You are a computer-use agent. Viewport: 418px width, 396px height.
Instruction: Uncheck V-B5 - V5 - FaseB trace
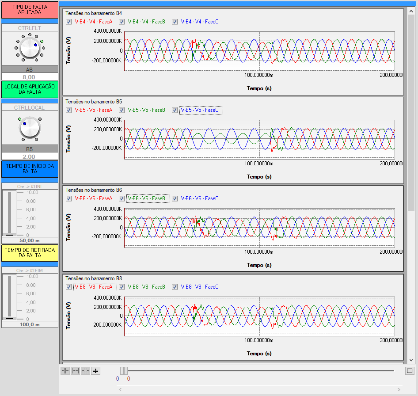click(122, 110)
